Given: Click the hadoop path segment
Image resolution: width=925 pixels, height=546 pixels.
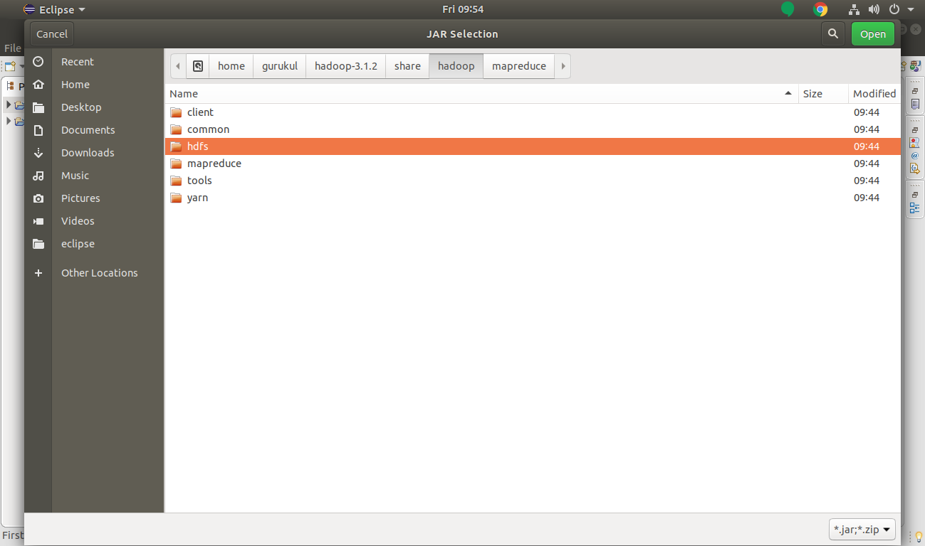Looking at the screenshot, I should [456, 66].
